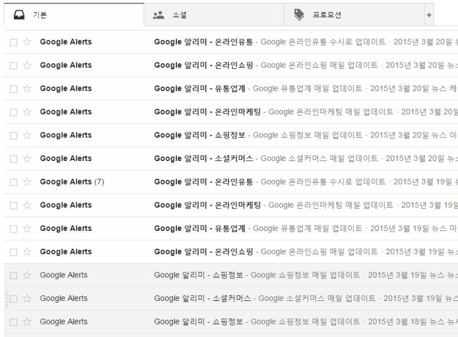
Task: Click drag handle on March 19 소셜커머스 row
Action: (x=6, y=299)
